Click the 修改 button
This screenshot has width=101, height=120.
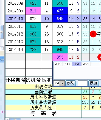[x=71, y=83]
